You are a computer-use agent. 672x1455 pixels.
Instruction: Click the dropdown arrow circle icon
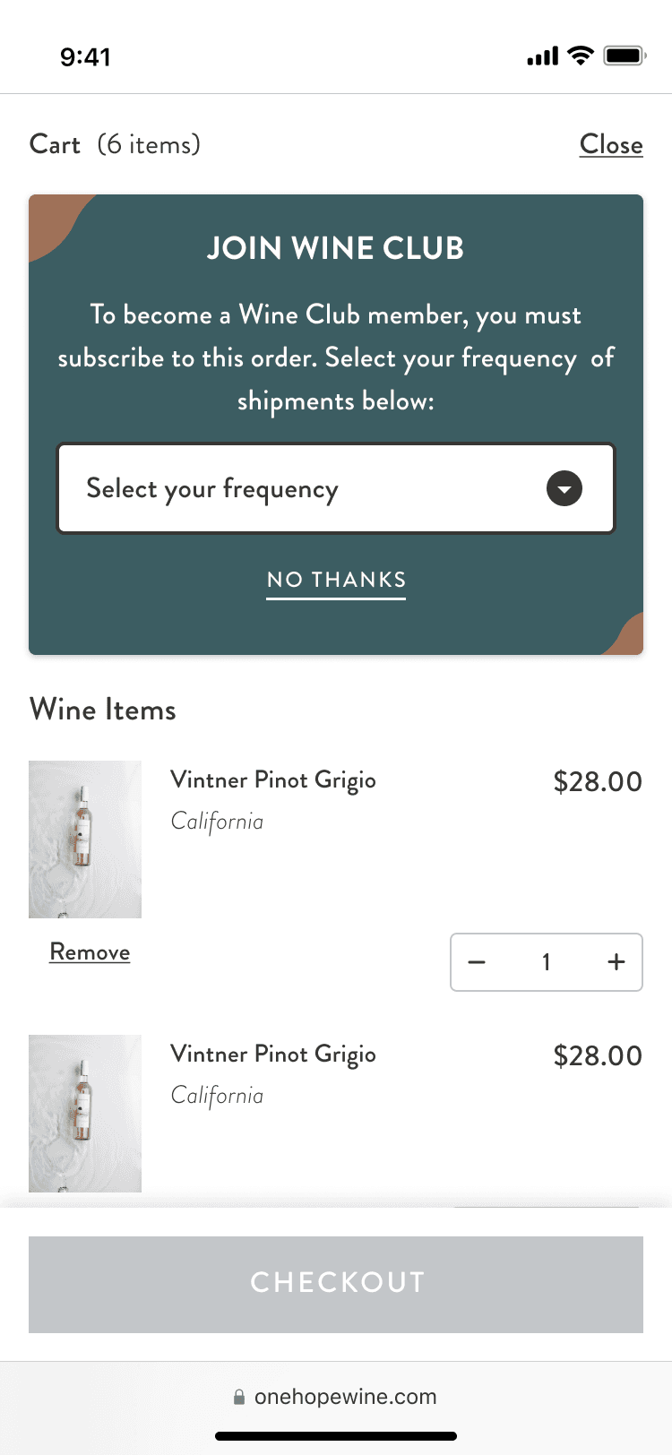point(564,488)
